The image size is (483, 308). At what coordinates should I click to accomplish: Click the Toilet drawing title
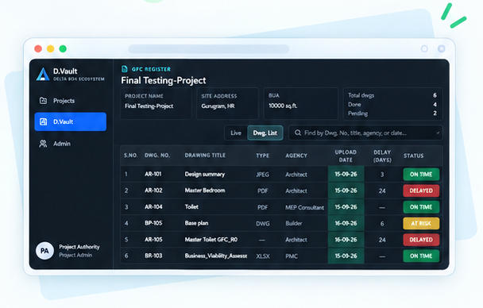click(191, 206)
